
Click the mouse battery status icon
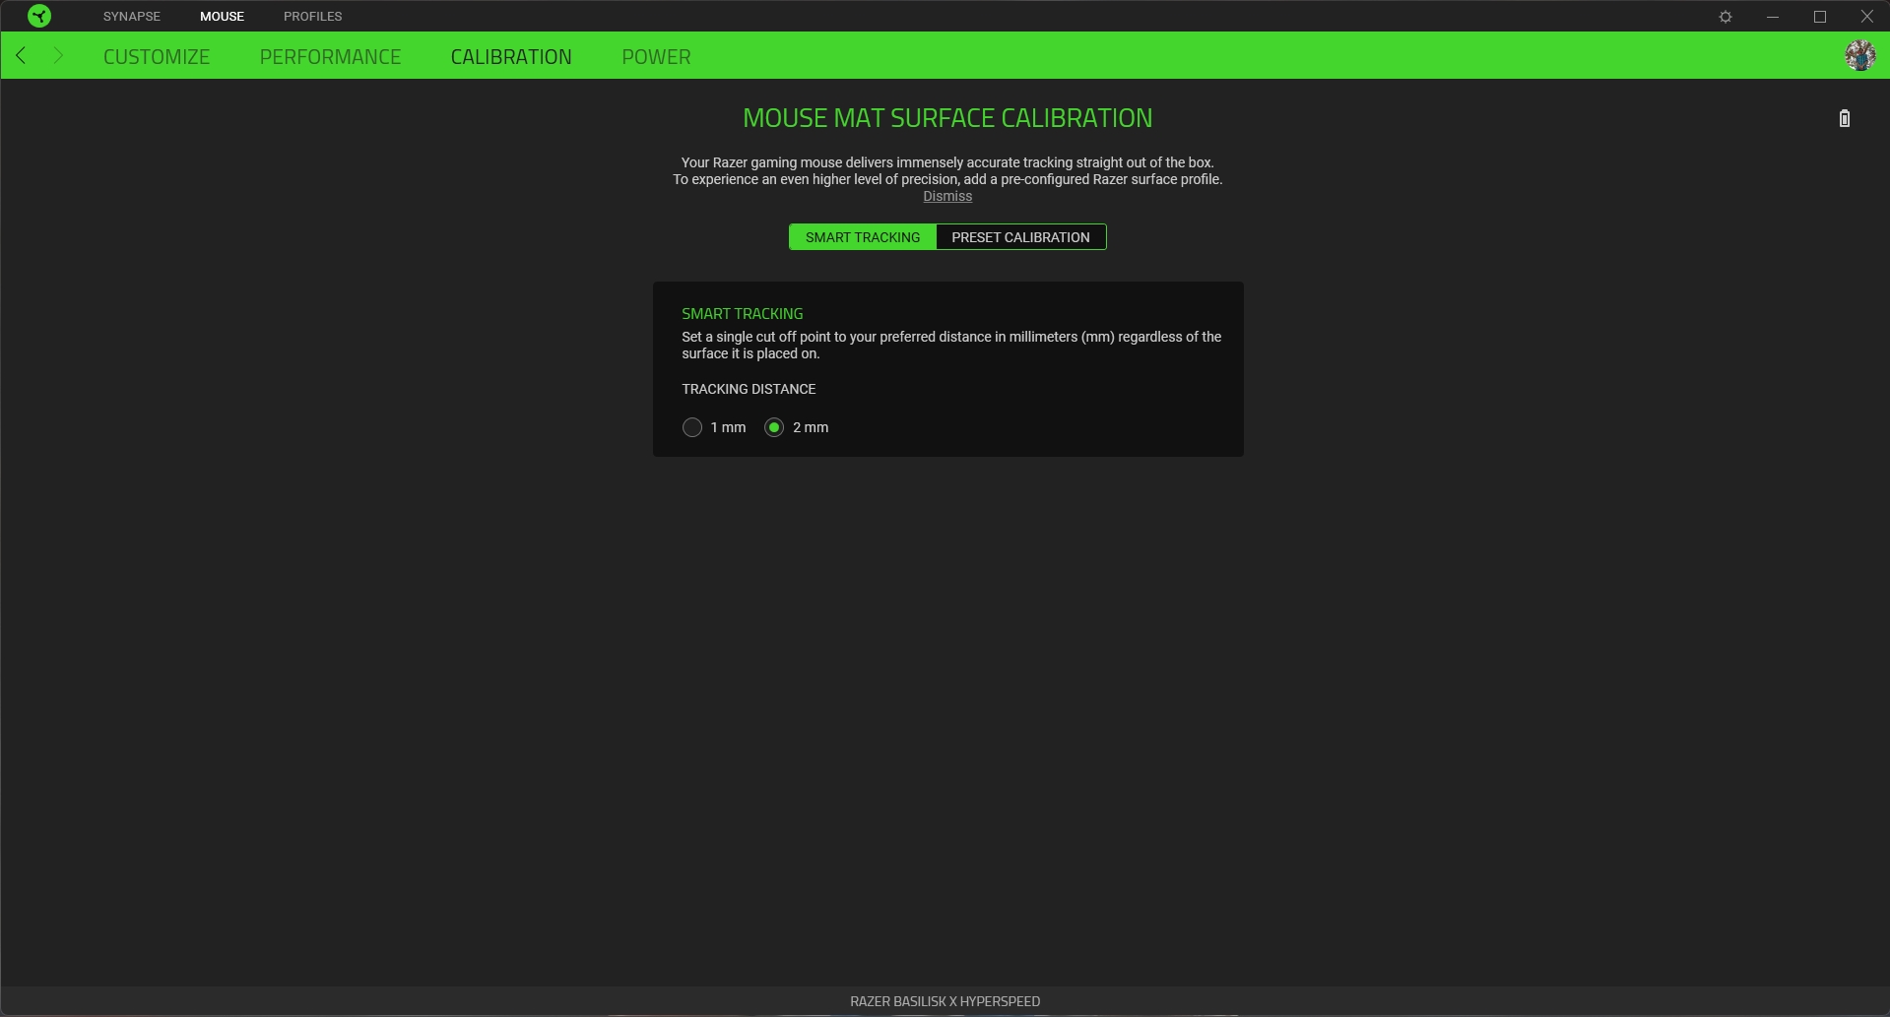(x=1845, y=118)
